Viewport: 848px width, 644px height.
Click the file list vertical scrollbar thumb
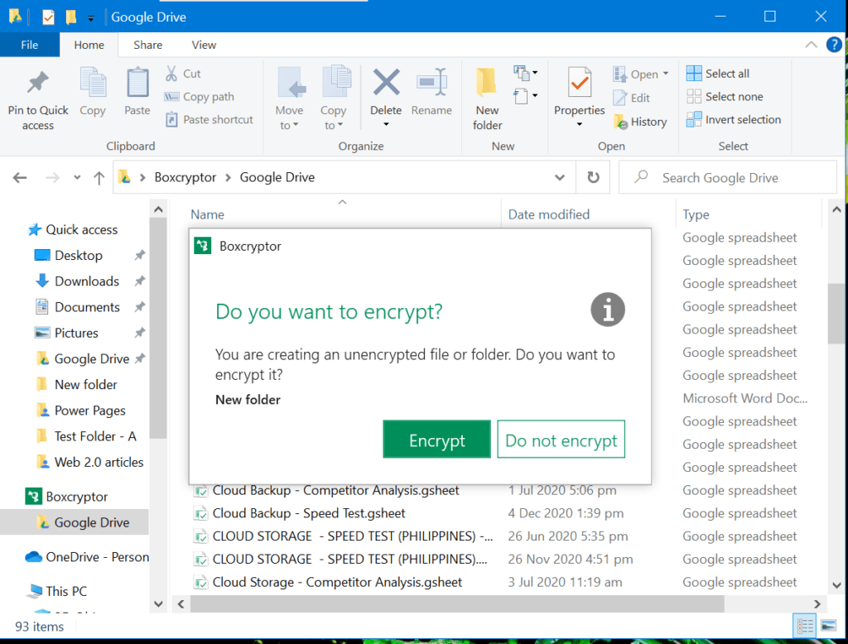point(836,313)
